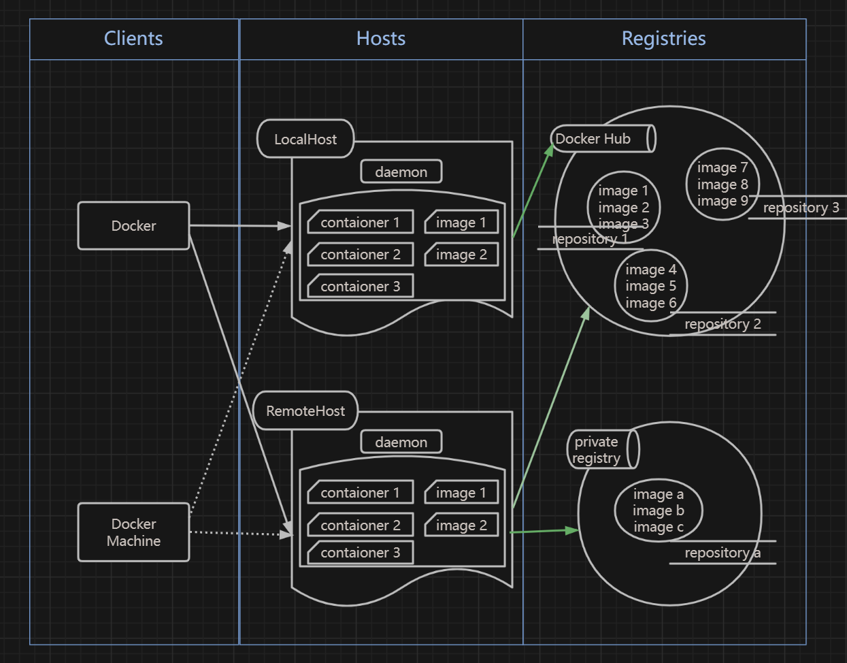This screenshot has width=847, height=663.
Task: Click the daemon box under LocalHost
Action: click(401, 172)
